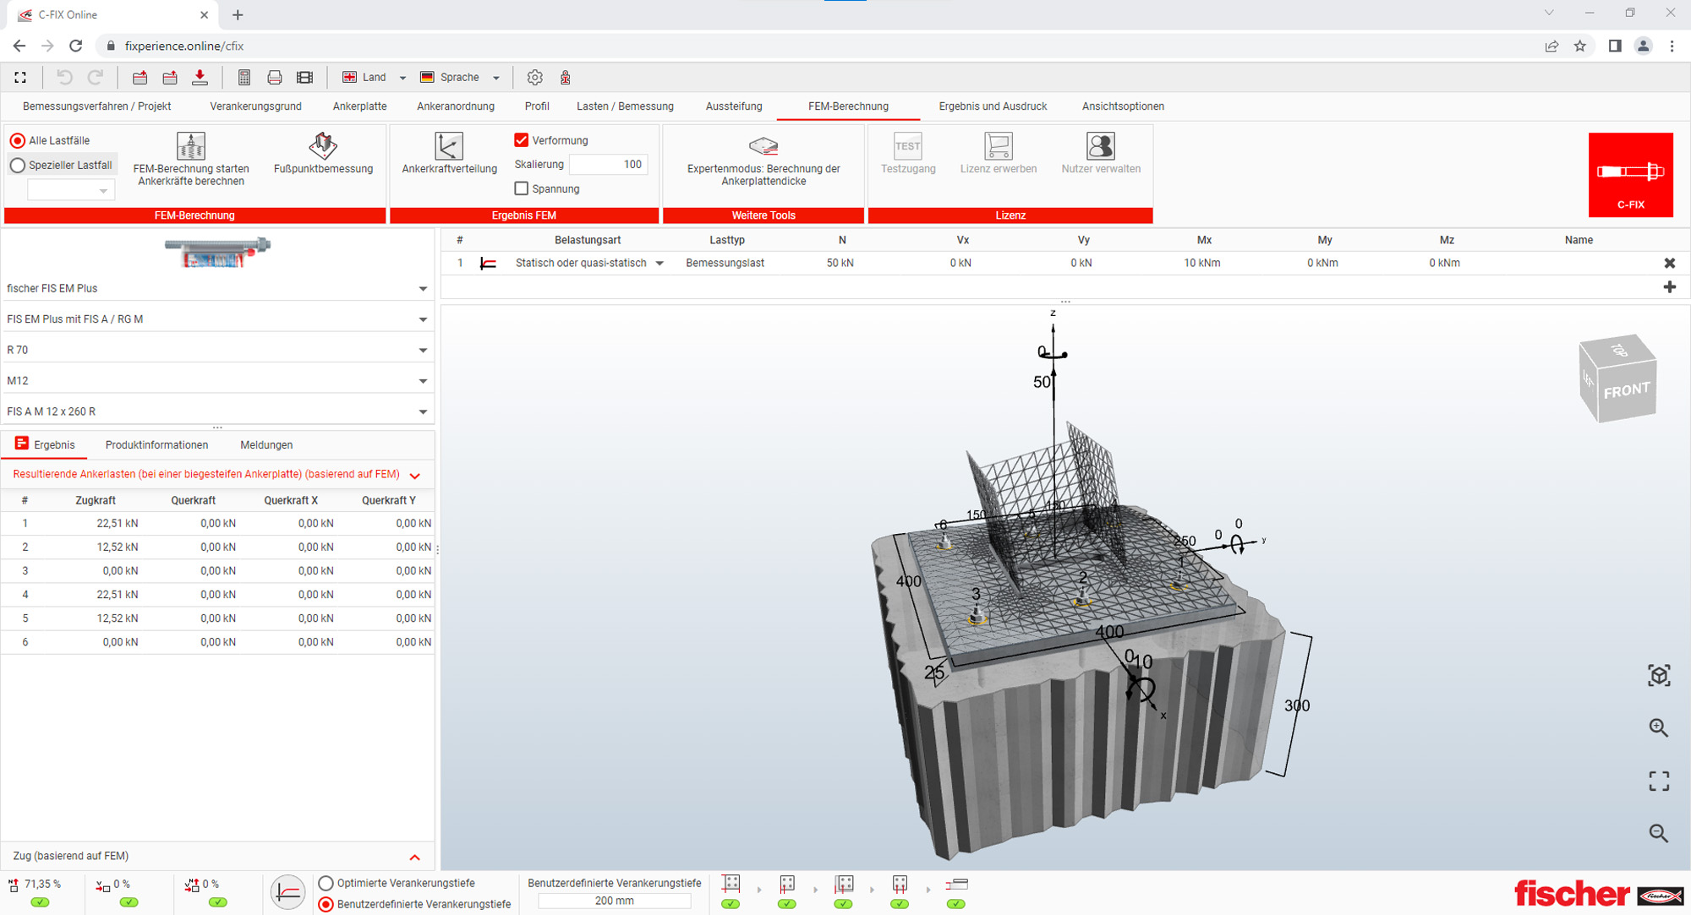Select Optimierte Verankerungstiefe radio button

[326, 883]
